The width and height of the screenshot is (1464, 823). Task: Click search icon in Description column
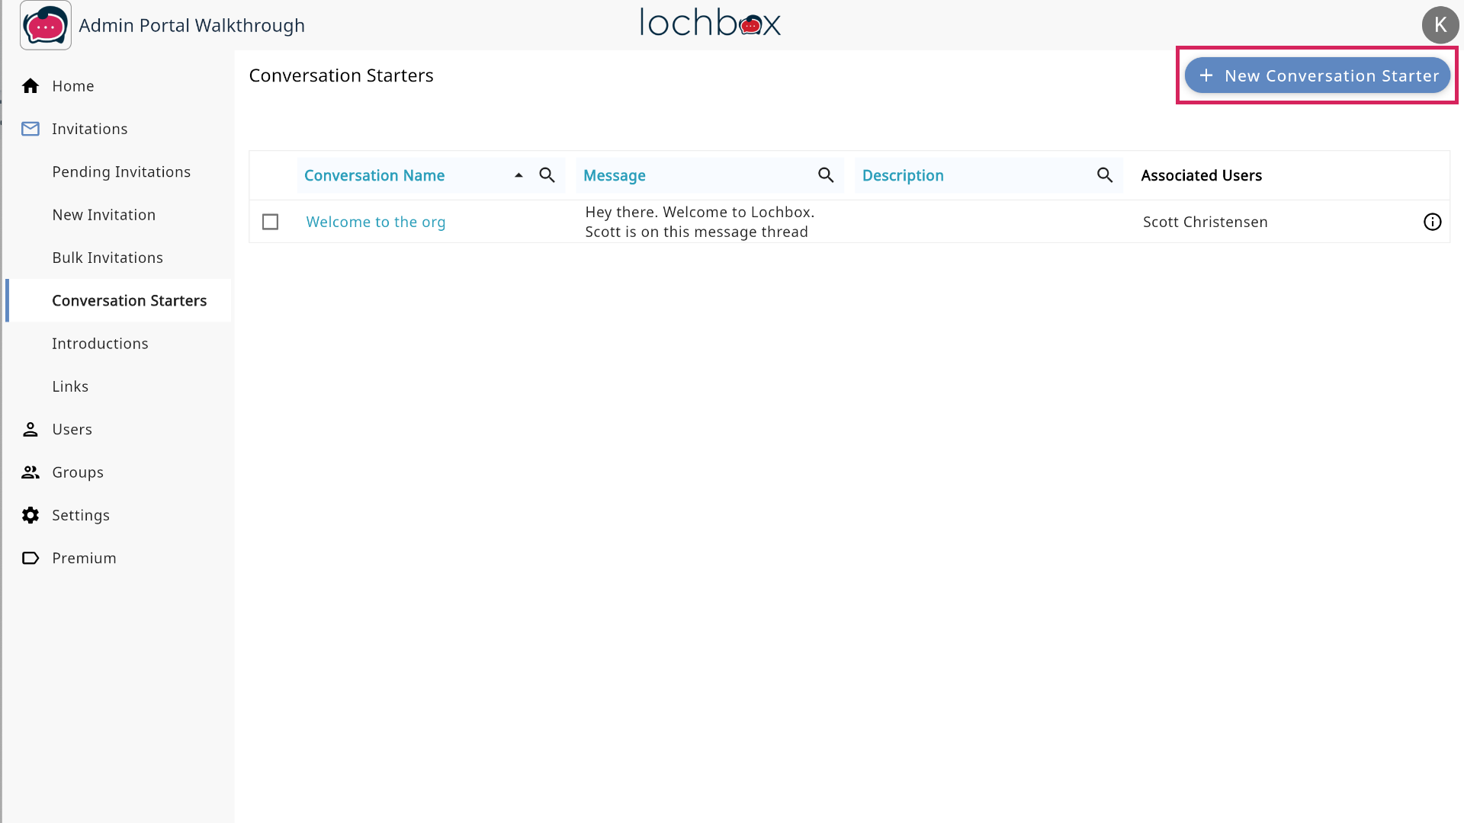[x=1105, y=175]
